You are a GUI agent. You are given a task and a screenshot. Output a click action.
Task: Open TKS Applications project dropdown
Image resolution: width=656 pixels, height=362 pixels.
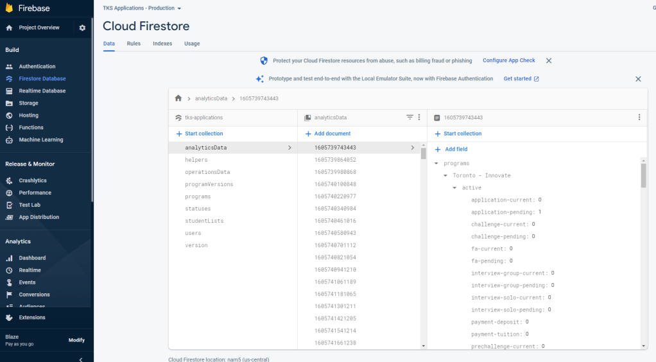coord(142,8)
